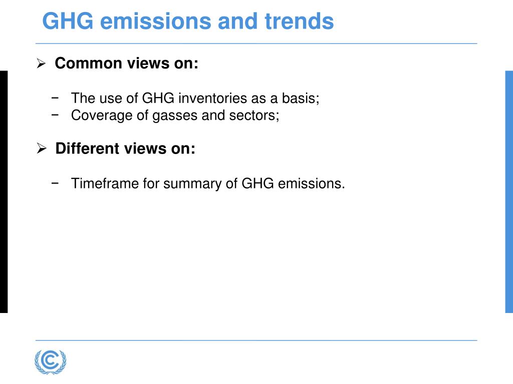The height and width of the screenshot is (384, 513).
Task: Select the text 'The use of GHG inventories as a basis'
Action: (194, 98)
